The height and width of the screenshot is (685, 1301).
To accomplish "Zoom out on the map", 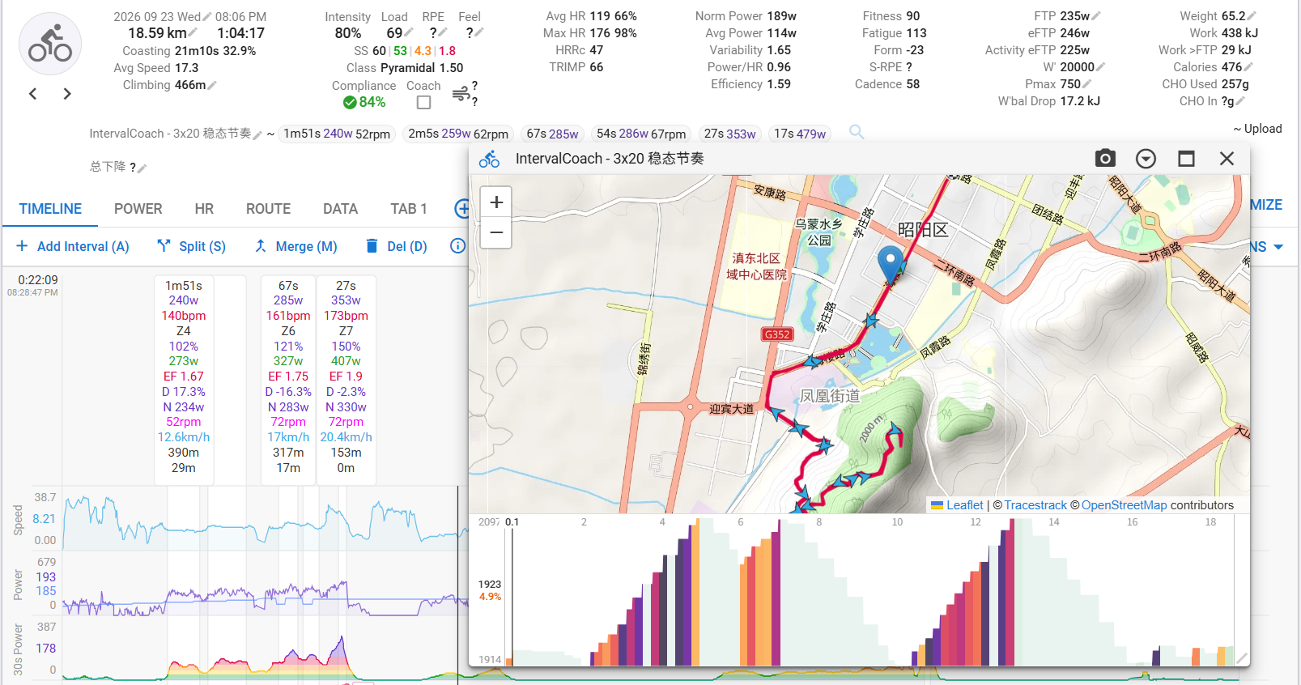I will [496, 233].
